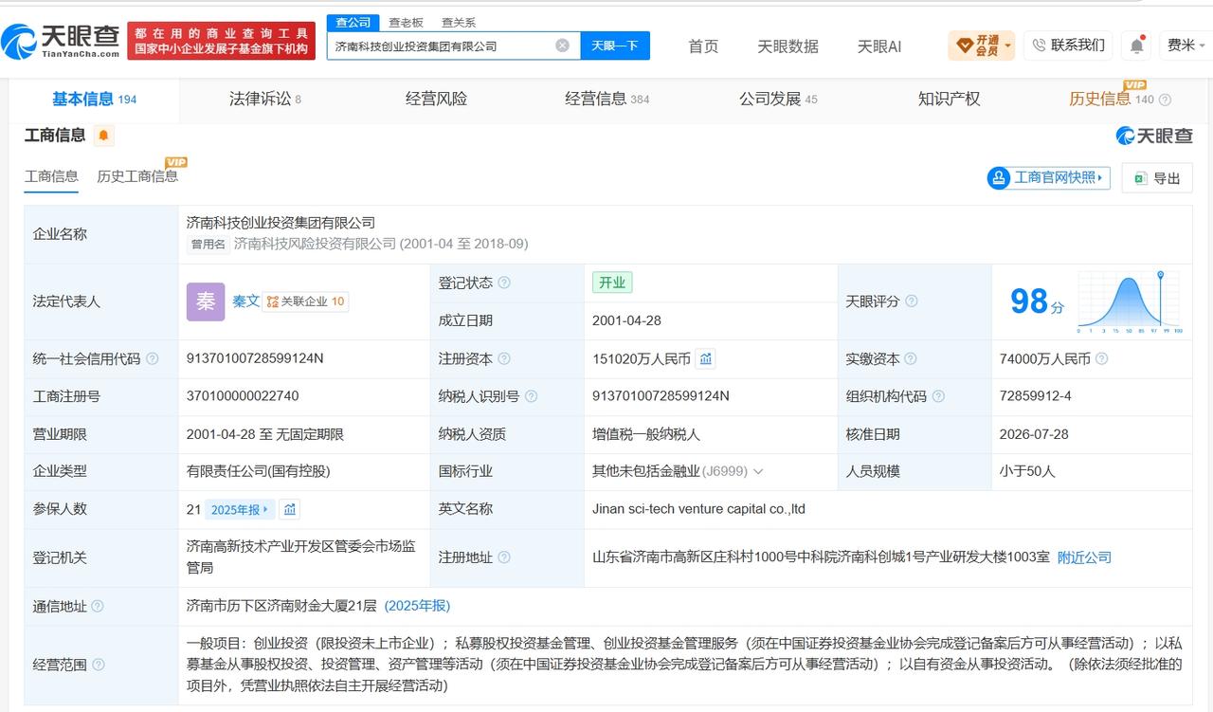
Task: Select 查关系 search mode tab
Action: [459, 22]
